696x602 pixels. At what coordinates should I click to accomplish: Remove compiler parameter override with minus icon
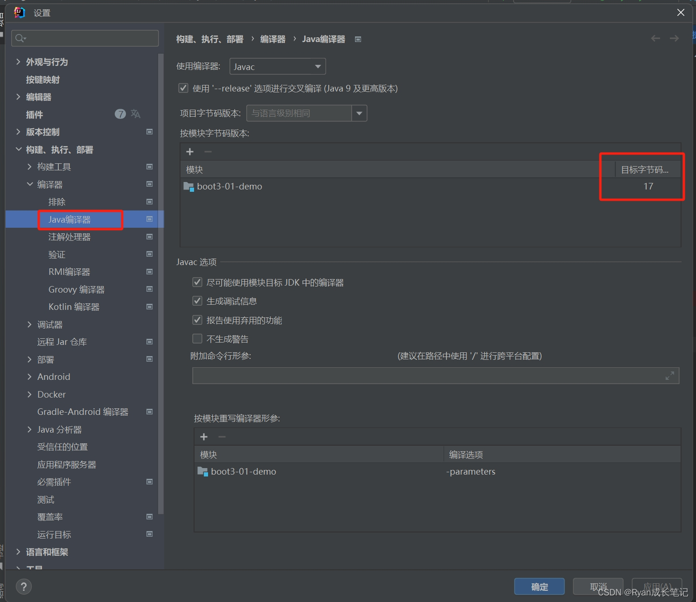click(222, 437)
